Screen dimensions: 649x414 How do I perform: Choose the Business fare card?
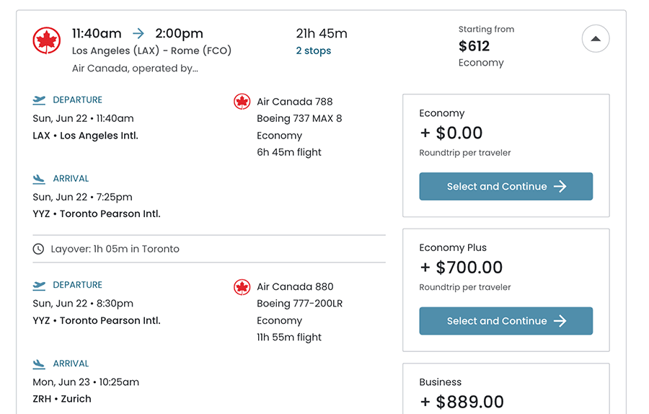tap(506, 389)
